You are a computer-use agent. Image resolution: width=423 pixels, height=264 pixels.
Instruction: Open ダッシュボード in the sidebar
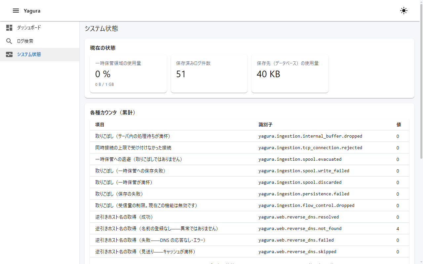pos(40,28)
